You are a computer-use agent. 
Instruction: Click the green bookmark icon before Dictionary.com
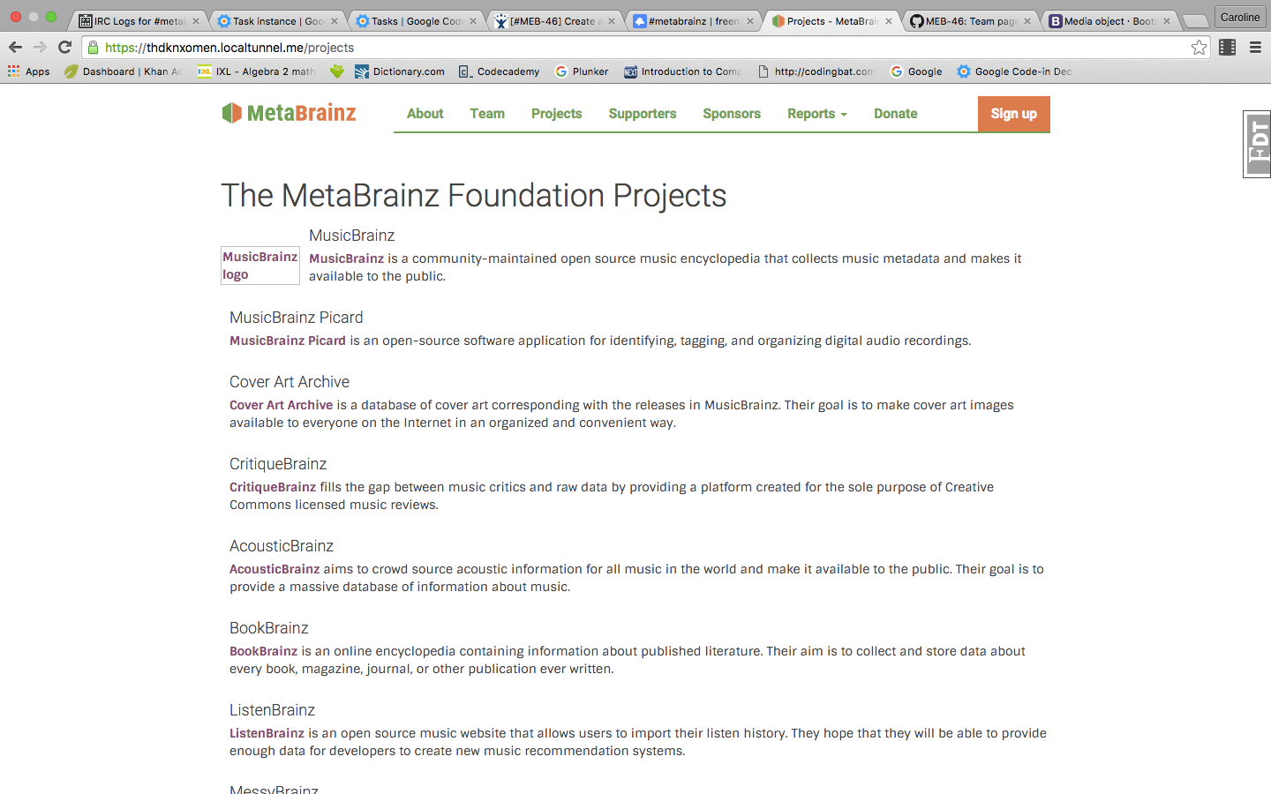(x=336, y=71)
